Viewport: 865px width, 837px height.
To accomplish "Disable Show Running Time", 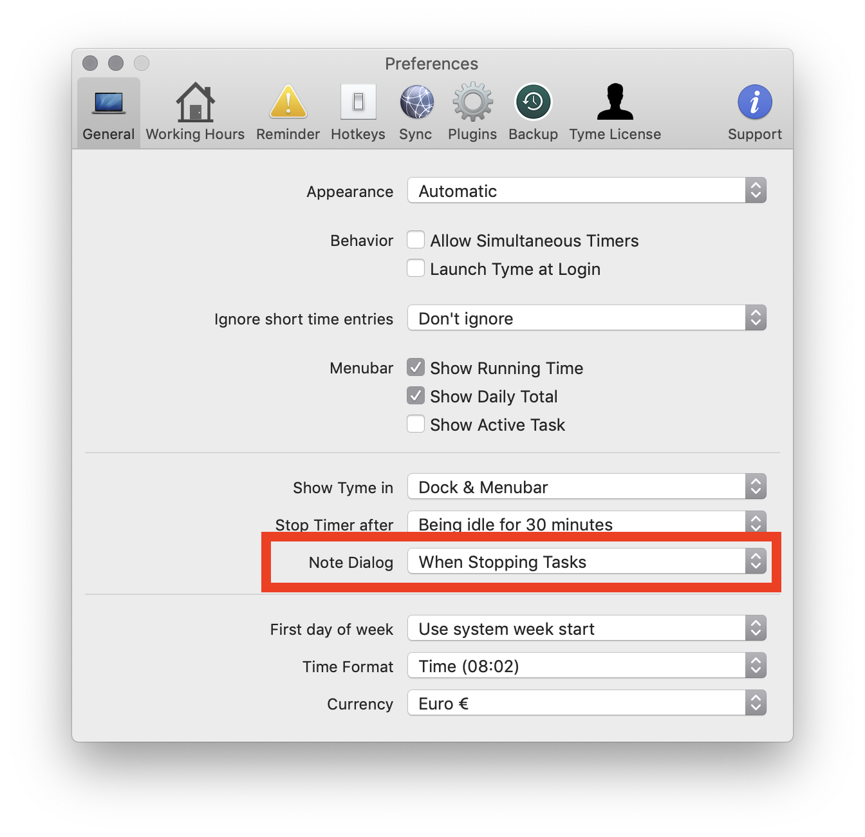I will (x=416, y=367).
